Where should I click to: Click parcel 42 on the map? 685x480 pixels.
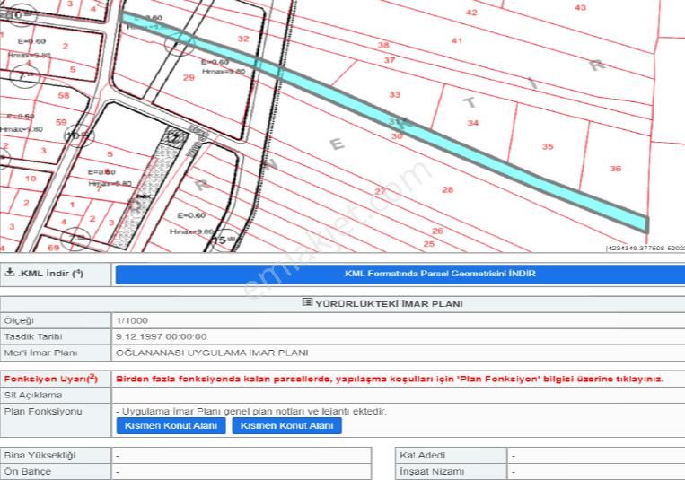point(472,13)
